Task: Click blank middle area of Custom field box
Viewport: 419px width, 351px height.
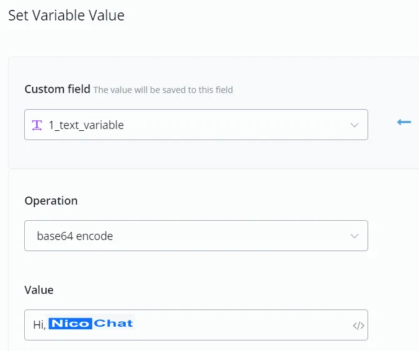Action: point(235,125)
